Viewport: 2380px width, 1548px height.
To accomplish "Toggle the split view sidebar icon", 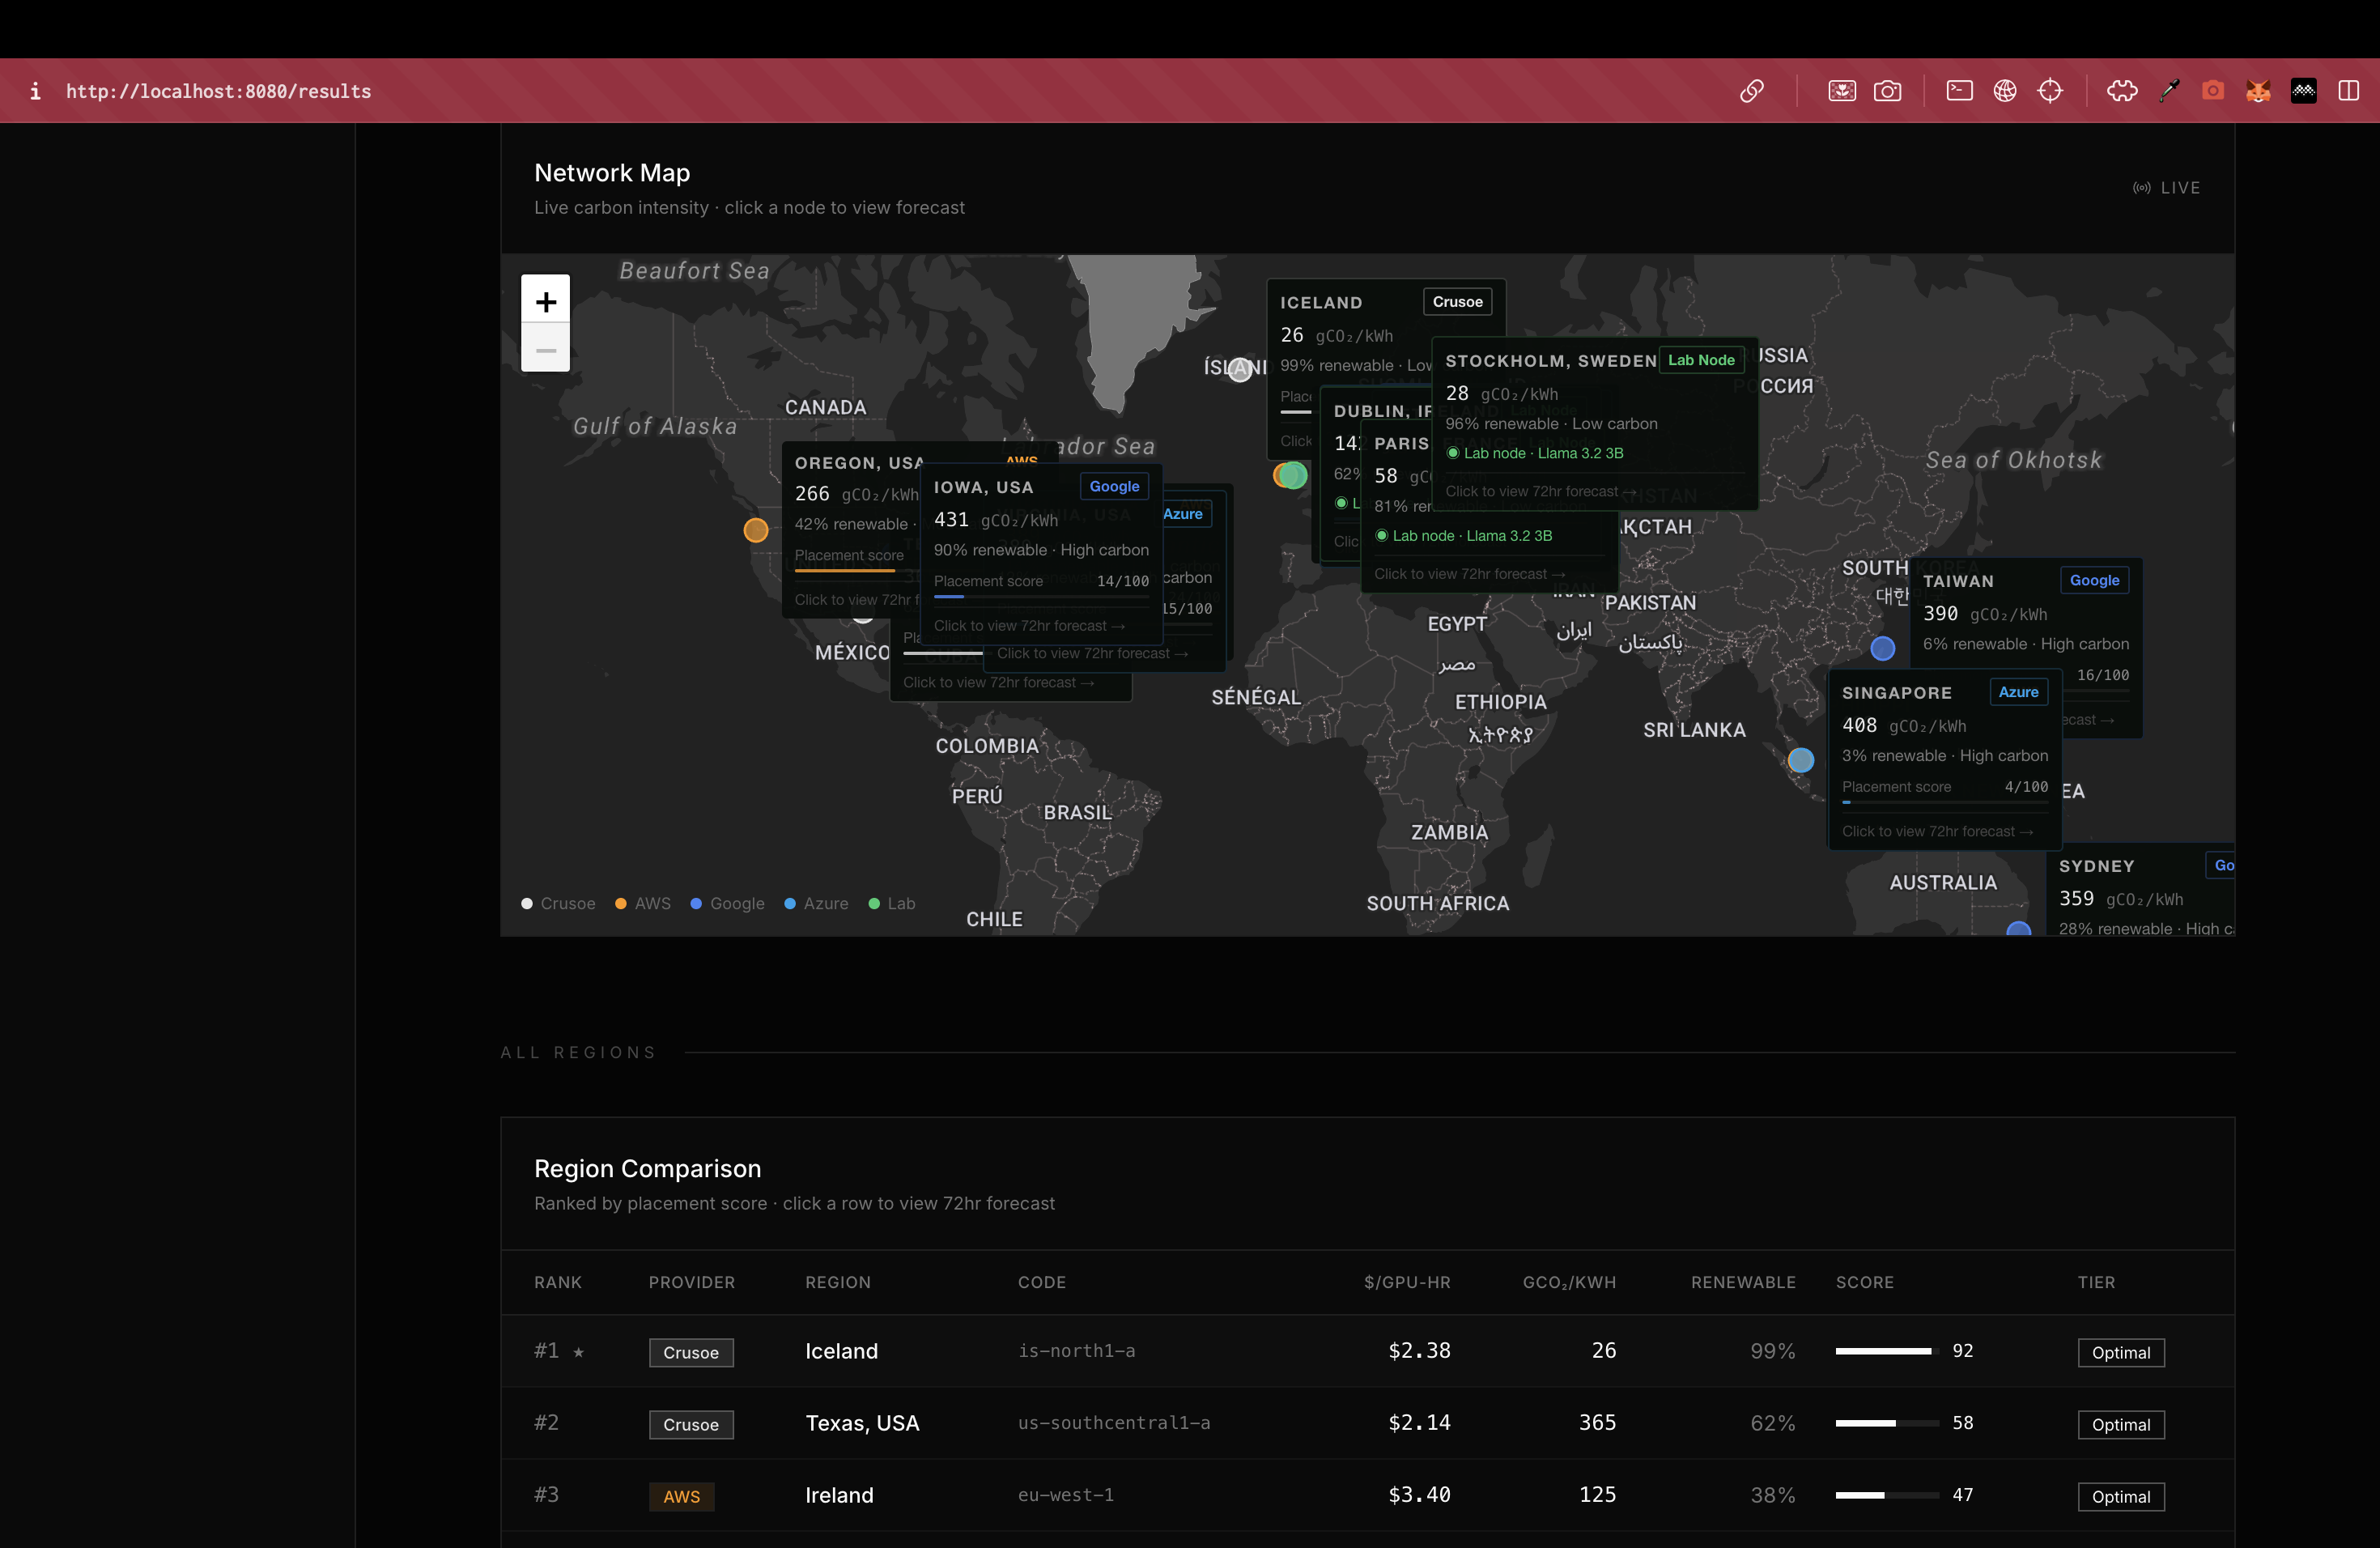I will click(x=2349, y=91).
